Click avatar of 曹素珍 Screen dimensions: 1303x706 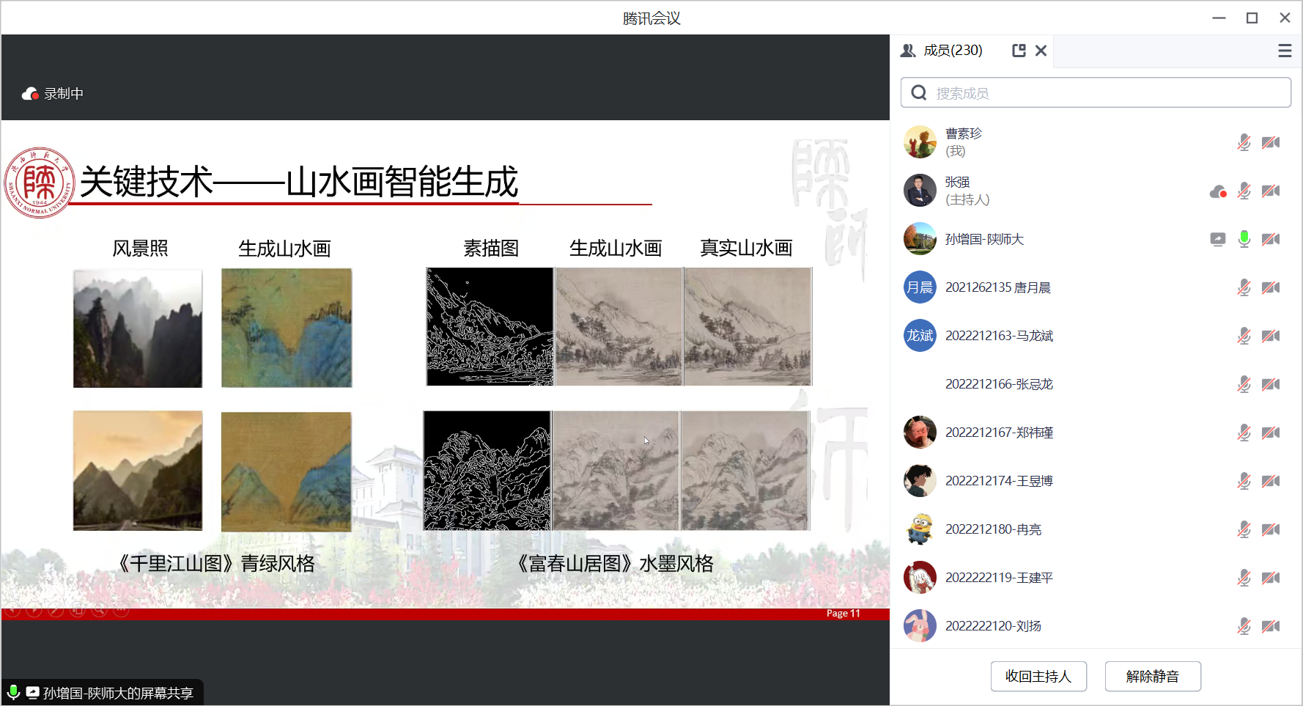(920, 142)
